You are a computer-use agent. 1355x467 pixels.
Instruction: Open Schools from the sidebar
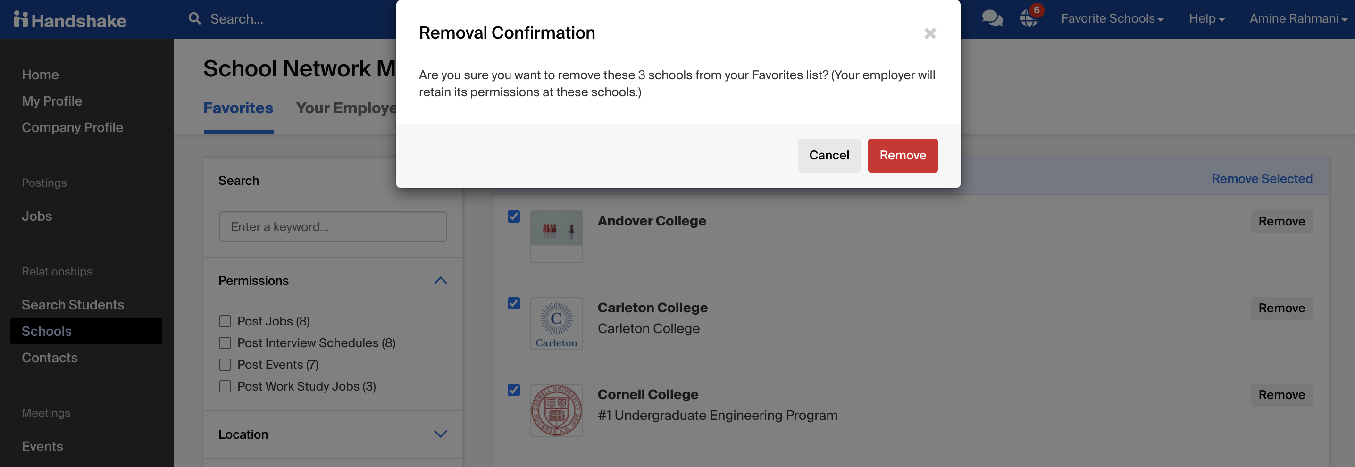(x=47, y=331)
